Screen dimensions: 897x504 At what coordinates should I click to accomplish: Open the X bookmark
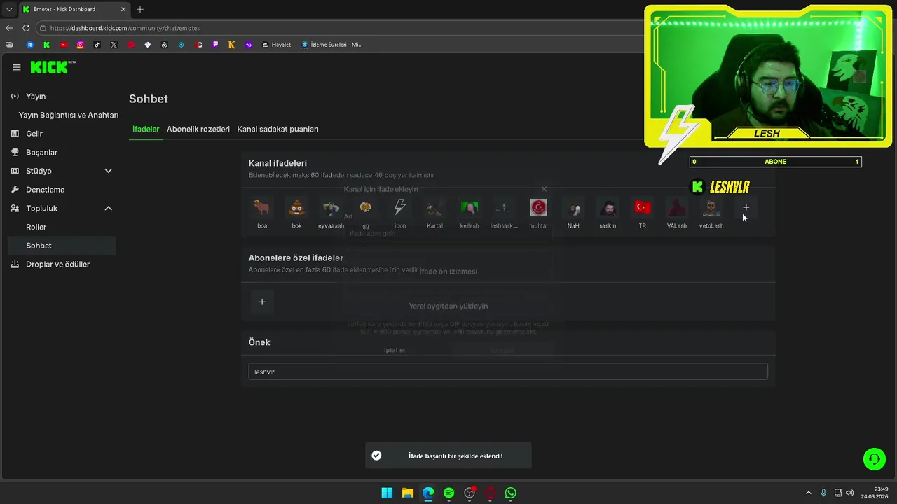pos(114,45)
